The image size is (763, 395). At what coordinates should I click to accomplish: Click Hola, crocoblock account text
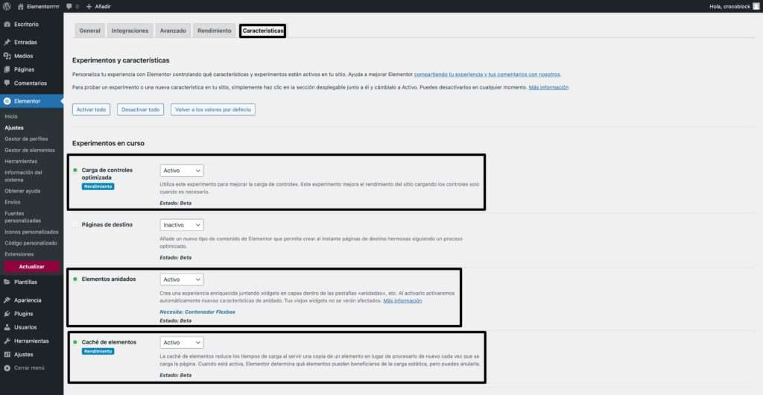(x=730, y=6)
